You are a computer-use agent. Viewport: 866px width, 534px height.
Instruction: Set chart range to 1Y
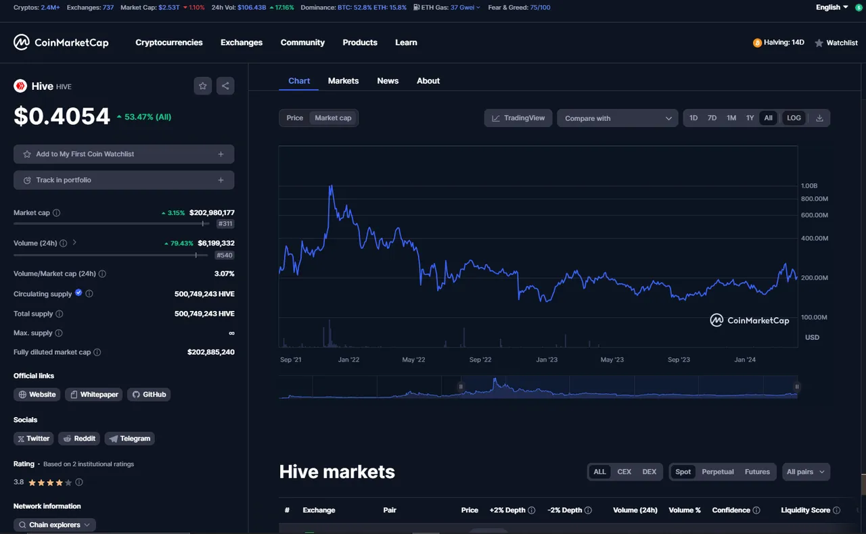(x=750, y=118)
